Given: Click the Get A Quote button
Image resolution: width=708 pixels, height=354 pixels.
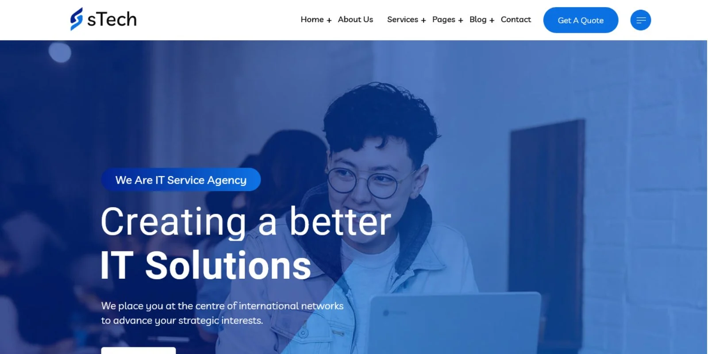Looking at the screenshot, I should click(581, 20).
